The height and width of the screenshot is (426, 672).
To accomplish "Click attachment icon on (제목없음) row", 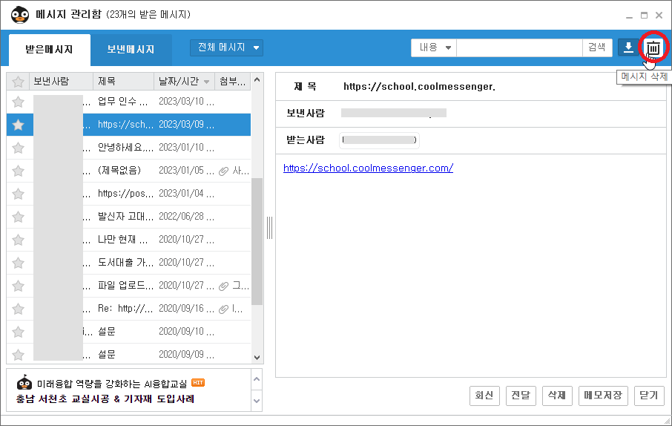I will (x=223, y=171).
